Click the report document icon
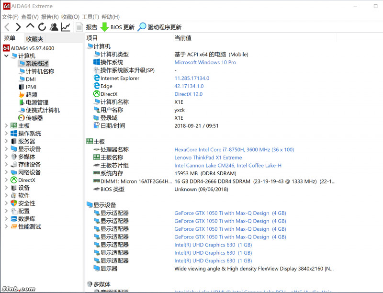The height and width of the screenshot is (293, 383). tap(79, 27)
